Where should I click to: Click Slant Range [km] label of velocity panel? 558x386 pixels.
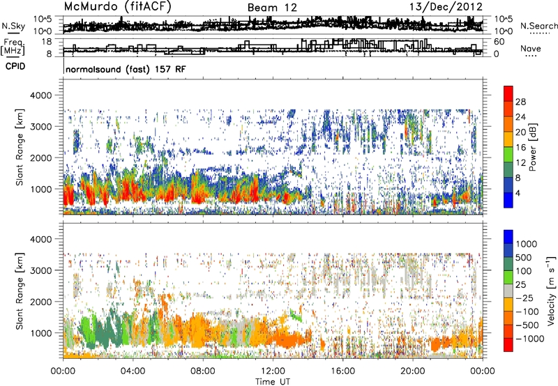pyautogui.click(x=20, y=291)
